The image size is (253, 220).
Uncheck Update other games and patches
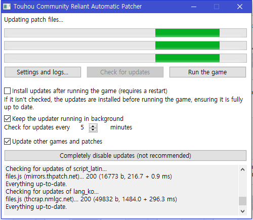click(x=8, y=142)
